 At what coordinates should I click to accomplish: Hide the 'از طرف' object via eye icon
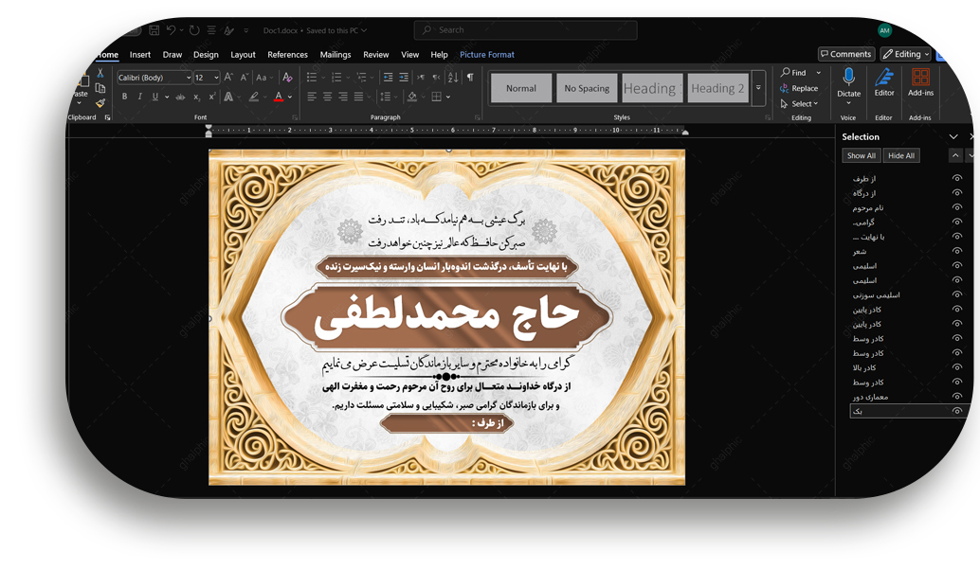956,179
